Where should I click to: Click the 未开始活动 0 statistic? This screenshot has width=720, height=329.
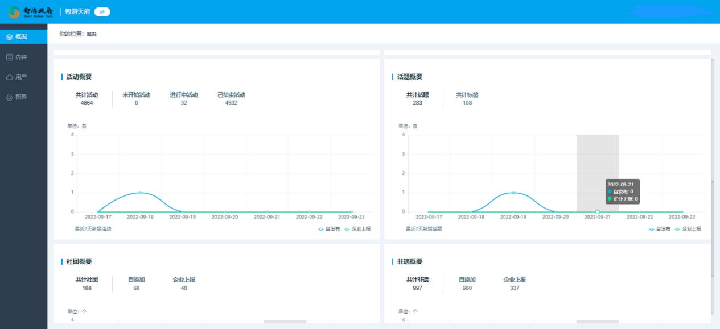[x=137, y=99]
